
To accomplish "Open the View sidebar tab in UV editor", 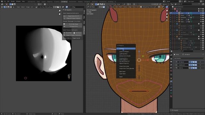I will [84, 22].
